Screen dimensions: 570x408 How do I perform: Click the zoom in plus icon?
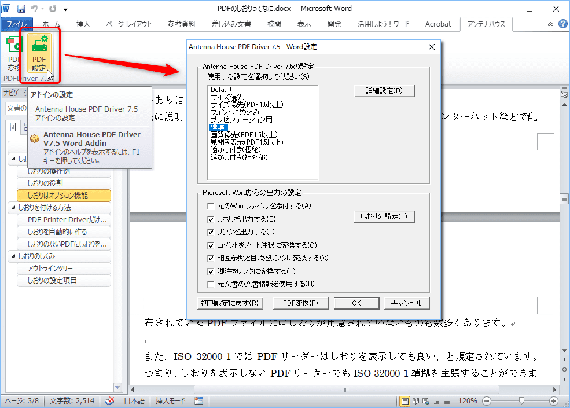[554, 401]
